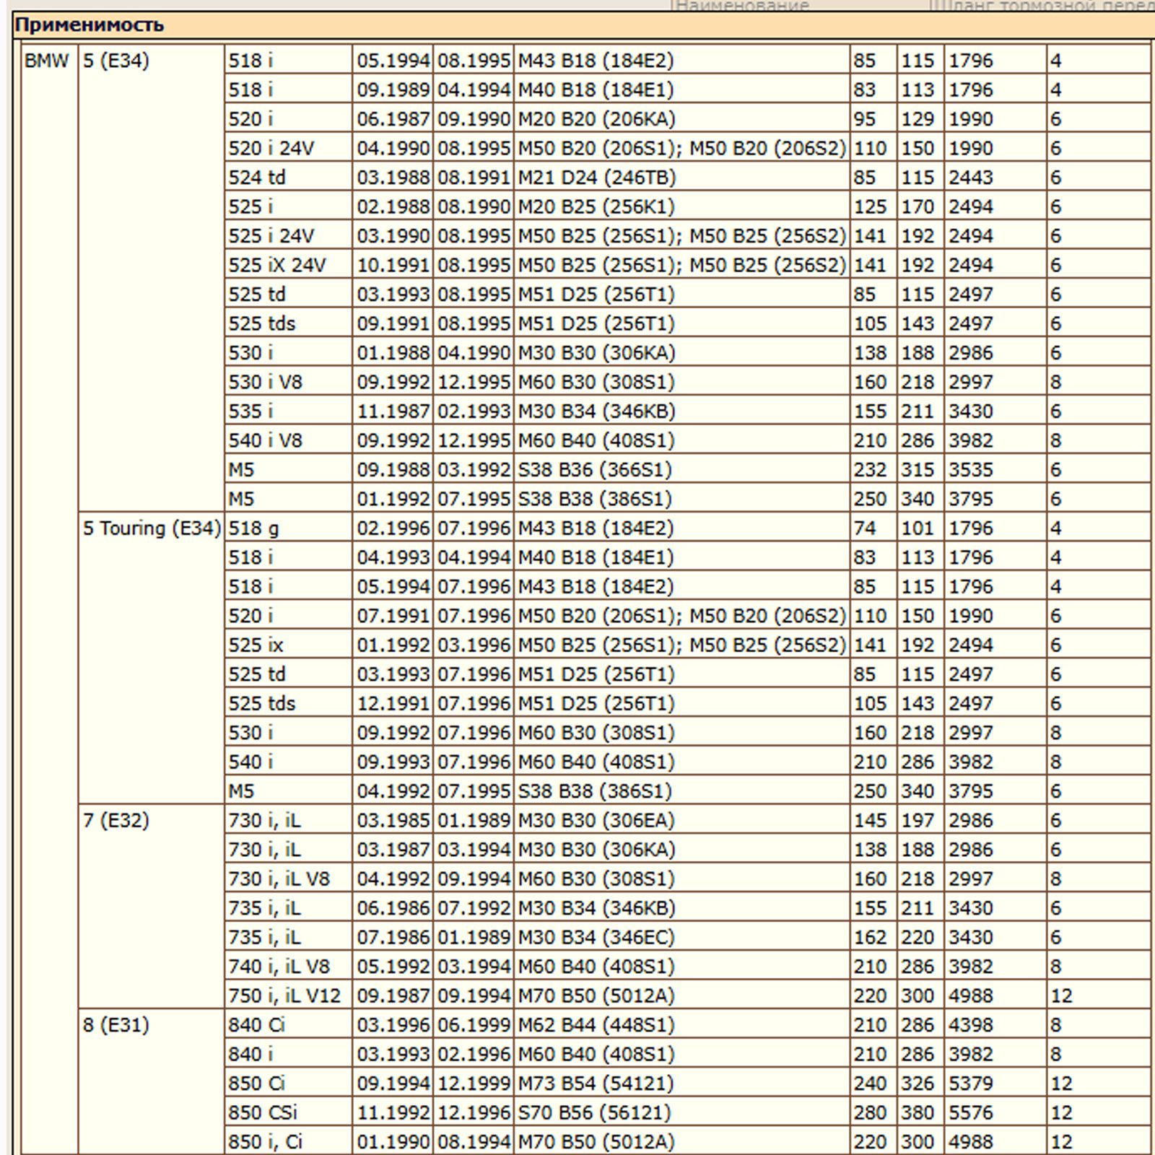Viewport: 1155px width, 1155px height.
Task: Click the 5 (E34) model series cell
Action: (116, 61)
